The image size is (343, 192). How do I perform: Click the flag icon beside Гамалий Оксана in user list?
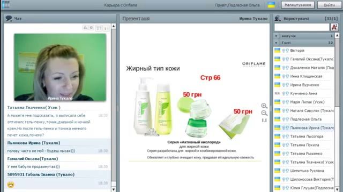(278, 59)
